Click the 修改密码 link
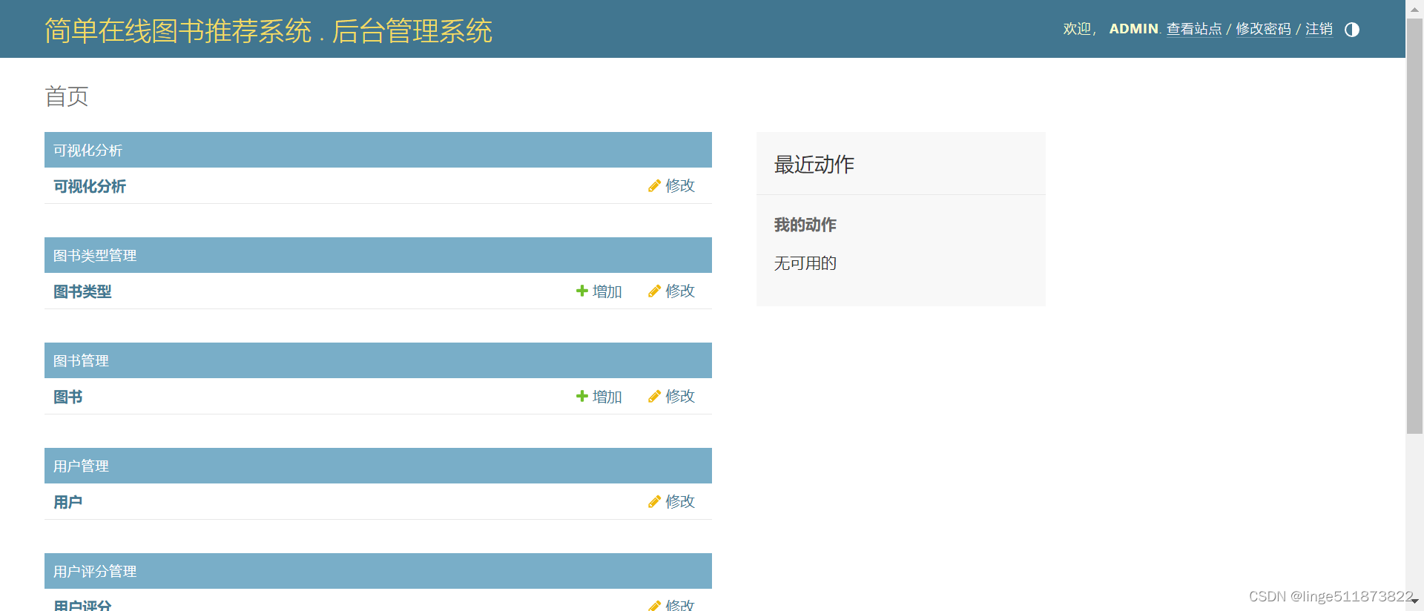Screen dimensions: 1424x611 1263,29
